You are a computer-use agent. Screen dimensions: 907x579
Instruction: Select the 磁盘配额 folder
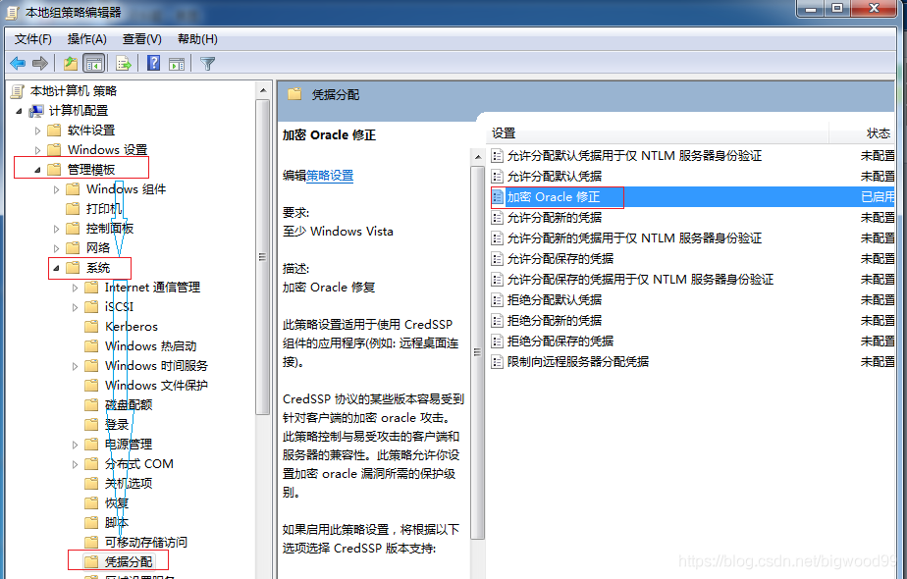click(x=129, y=405)
